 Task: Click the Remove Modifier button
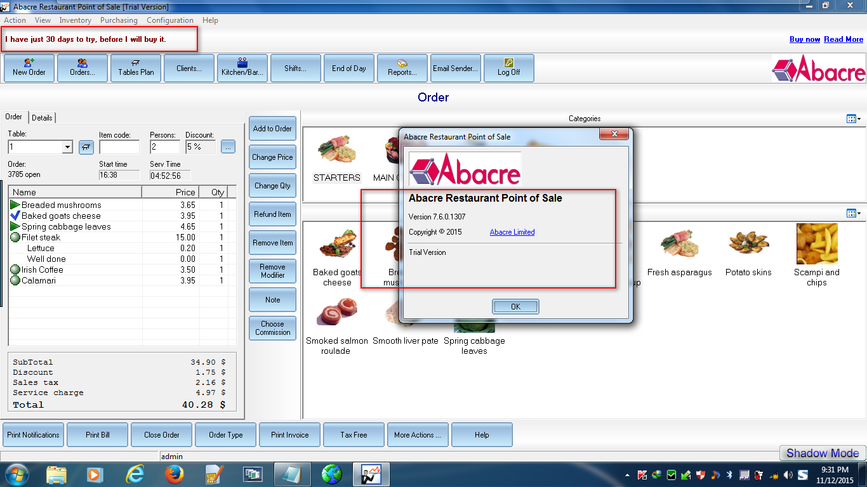(x=272, y=271)
